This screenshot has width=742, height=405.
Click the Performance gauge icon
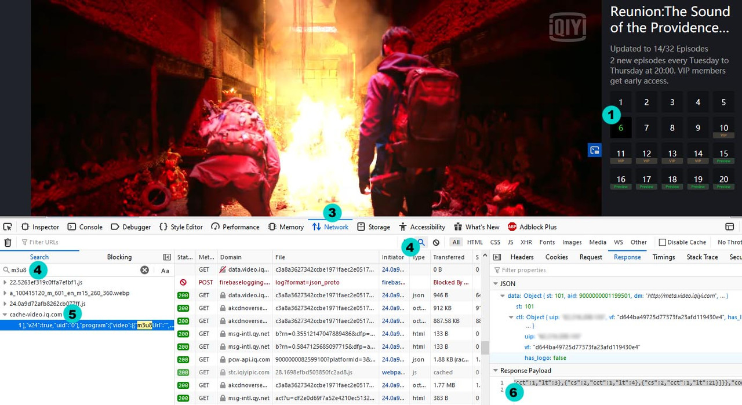(x=215, y=227)
